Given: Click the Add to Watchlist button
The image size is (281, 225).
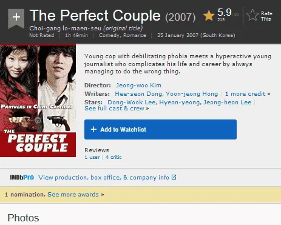Looking at the screenshot, I should click(x=160, y=129).
